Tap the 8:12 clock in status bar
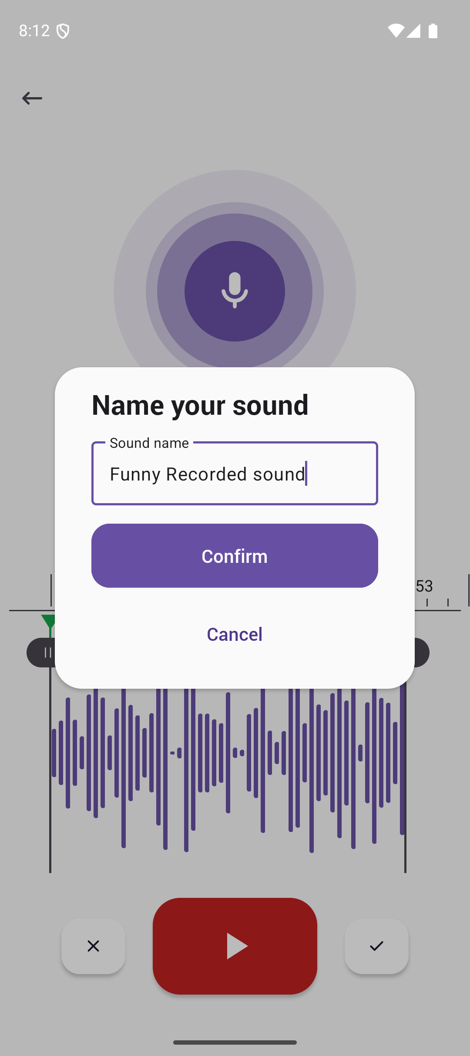 coord(34,30)
